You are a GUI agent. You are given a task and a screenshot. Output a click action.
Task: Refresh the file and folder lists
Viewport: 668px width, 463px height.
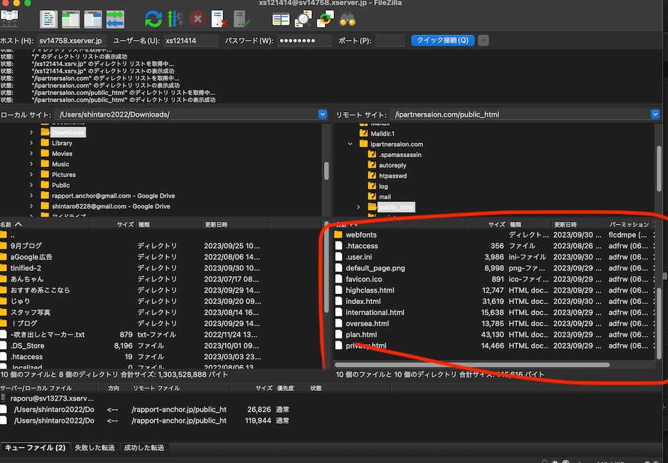(x=154, y=19)
